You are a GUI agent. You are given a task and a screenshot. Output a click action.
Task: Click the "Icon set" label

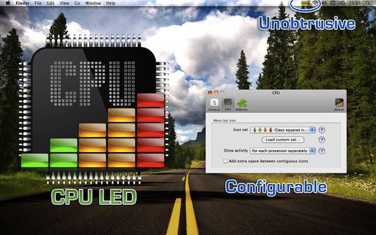coord(241,130)
